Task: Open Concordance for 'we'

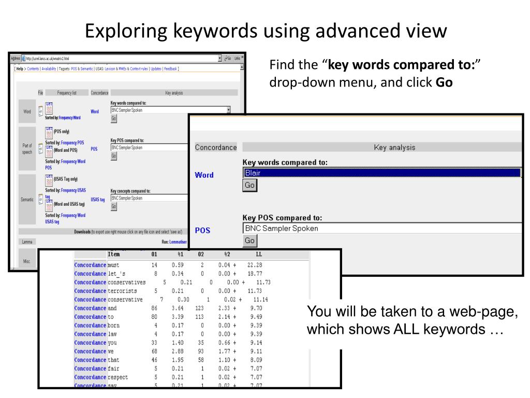Action: pyautogui.click(x=90, y=351)
